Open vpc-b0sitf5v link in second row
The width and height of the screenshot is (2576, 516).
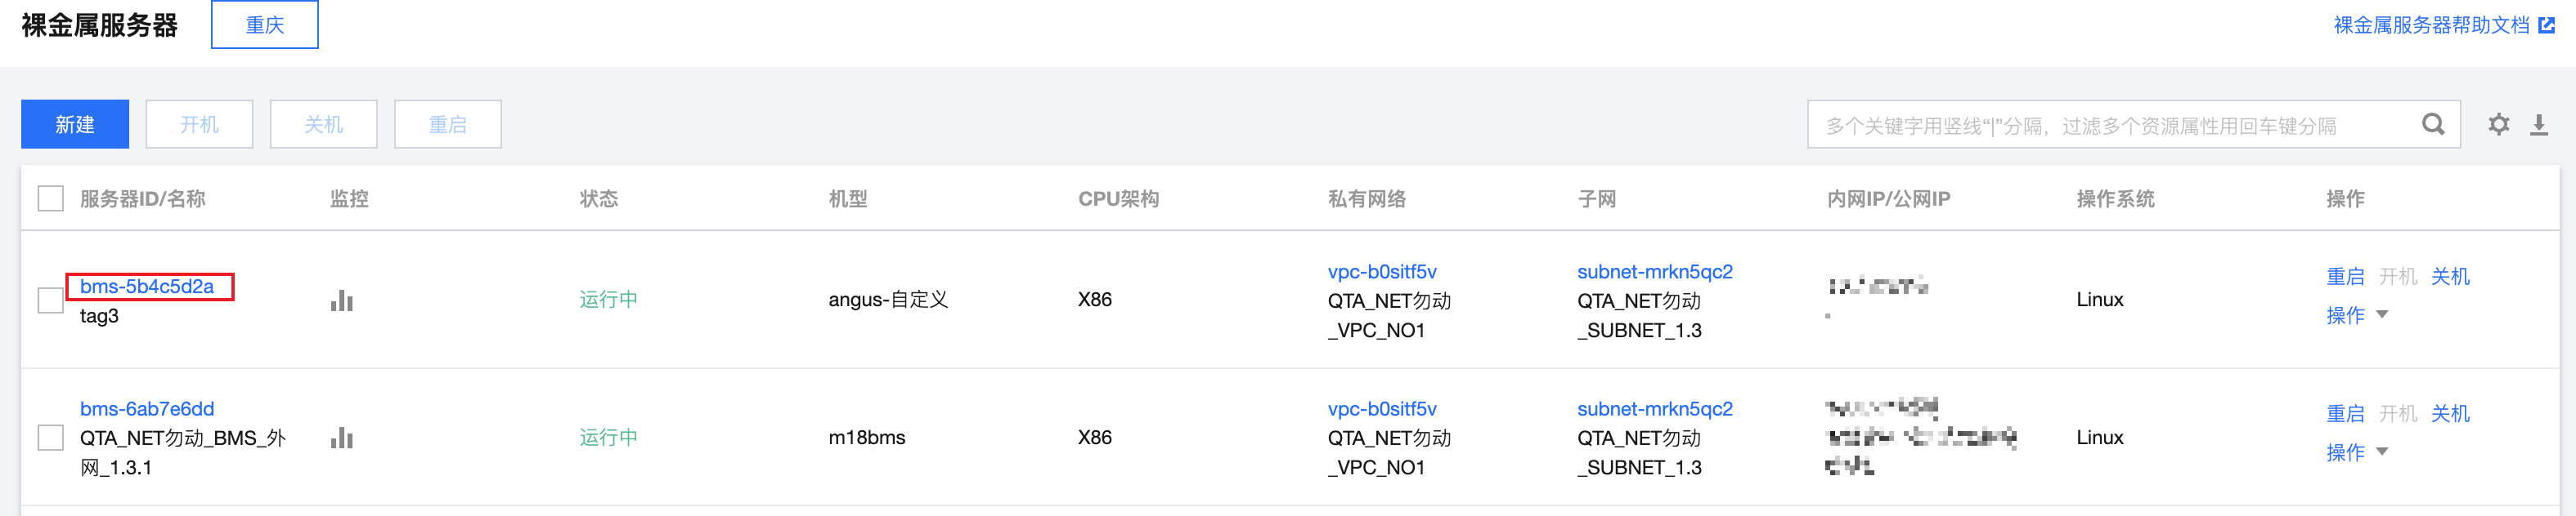pyautogui.click(x=1382, y=409)
